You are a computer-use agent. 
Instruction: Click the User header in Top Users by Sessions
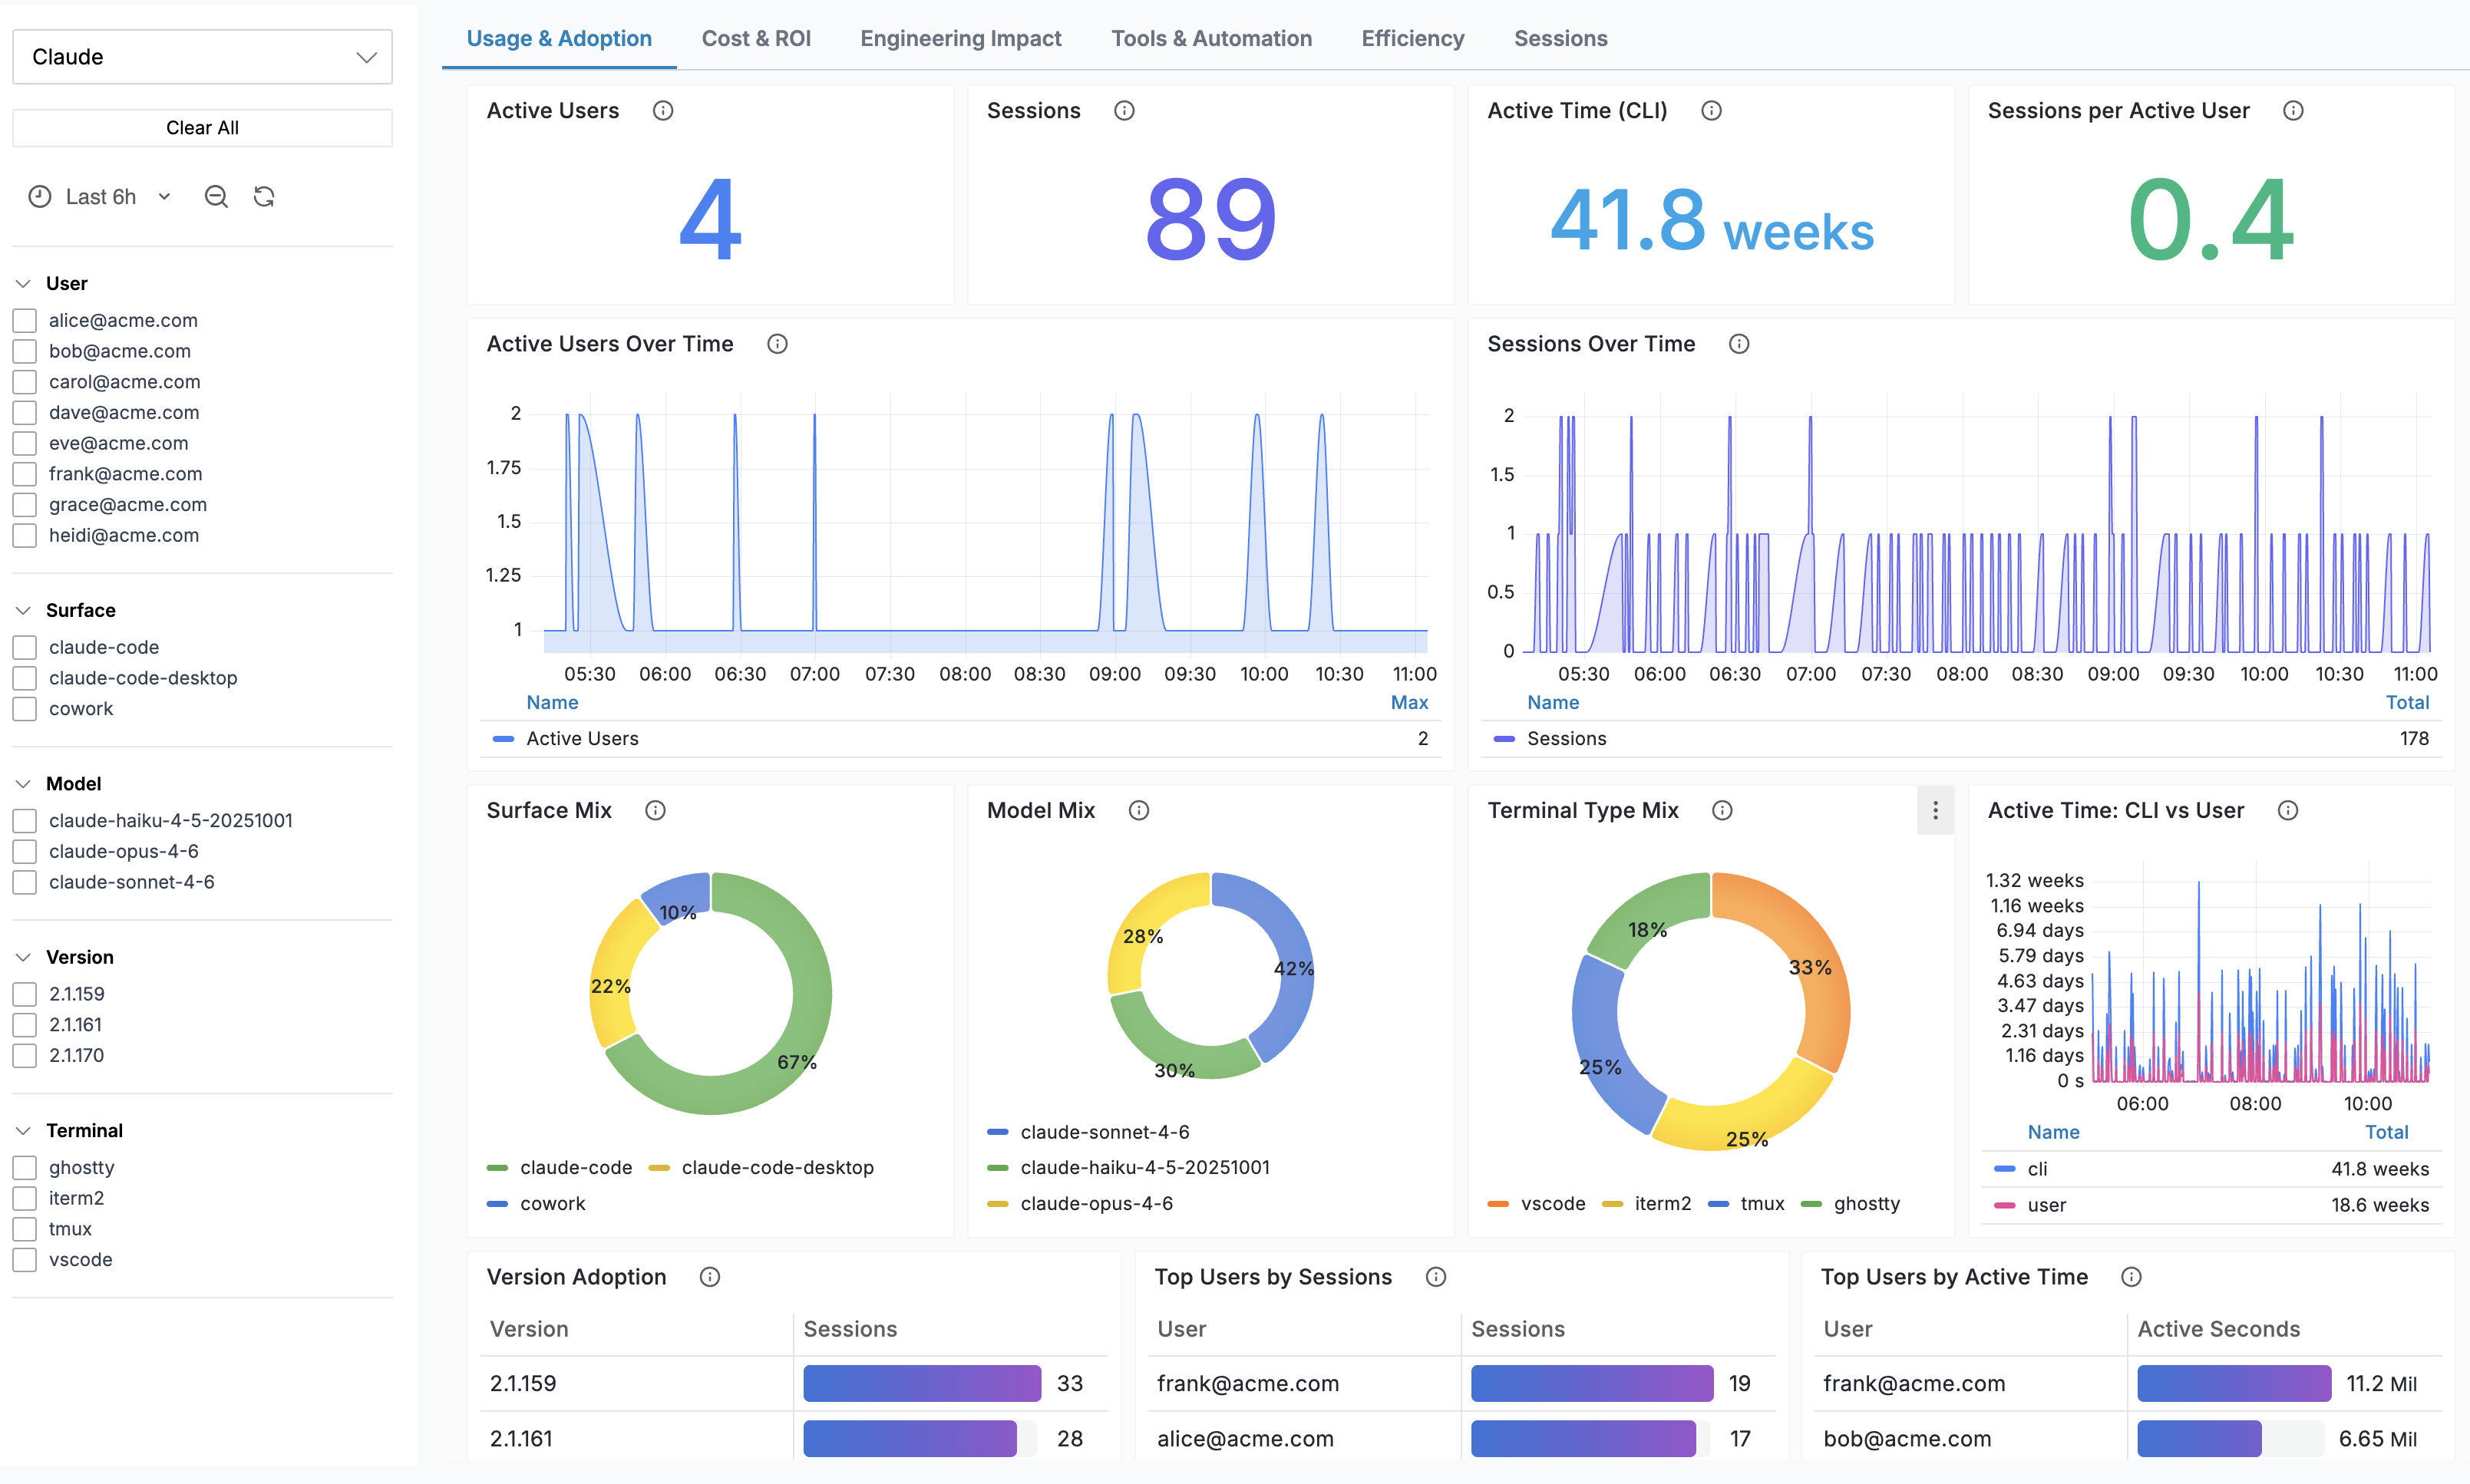pos(1181,1330)
